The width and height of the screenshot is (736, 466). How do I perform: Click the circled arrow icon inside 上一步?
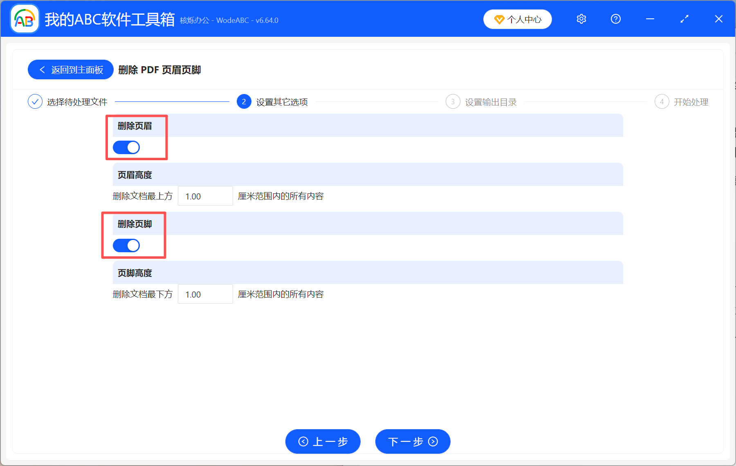(303, 442)
